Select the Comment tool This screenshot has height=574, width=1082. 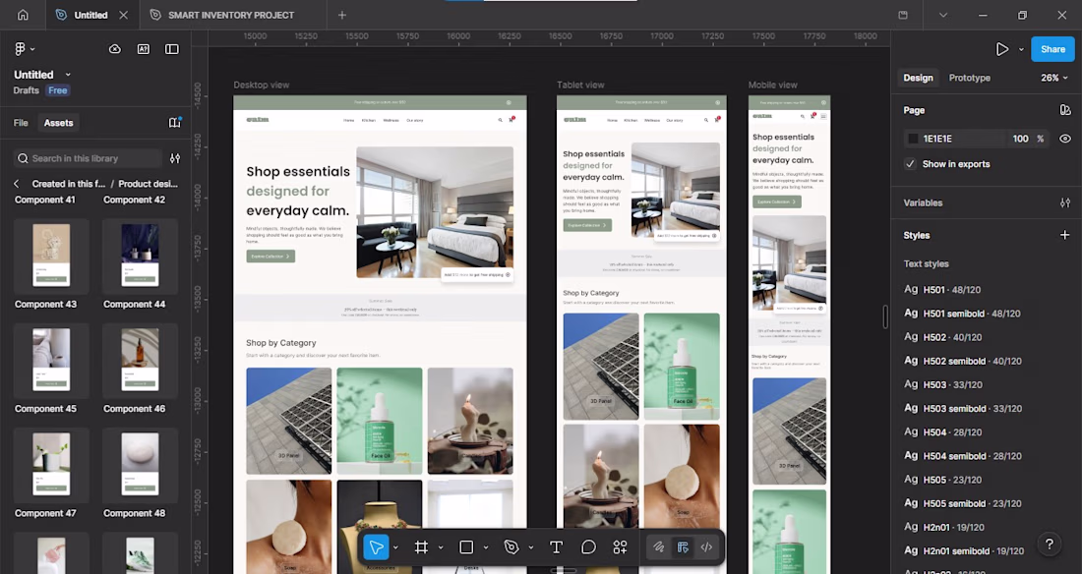coord(588,547)
